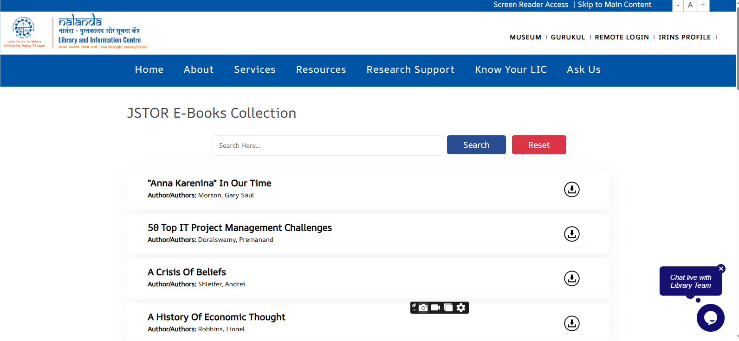The height and width of the screenshot is (341, 739).
Task: Click the camera screenshot icon in floating toolbar
Action: click(x=423, y=308)
